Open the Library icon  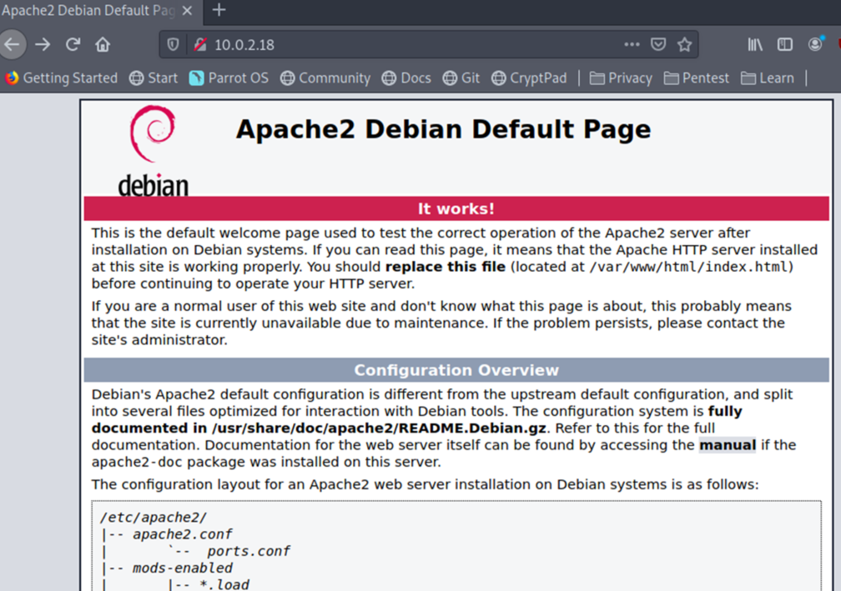(x=754, y=44)
